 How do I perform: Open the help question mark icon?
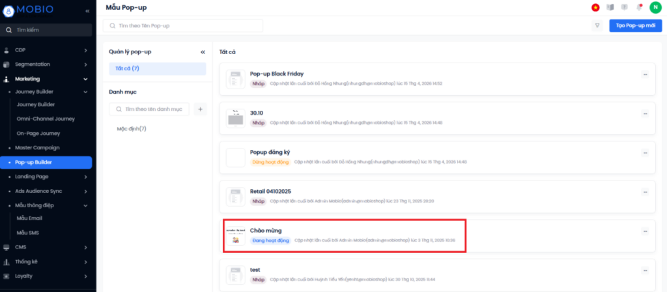tap(625, 7)
